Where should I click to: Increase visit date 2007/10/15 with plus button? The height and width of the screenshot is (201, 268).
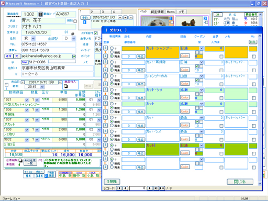tap(60, 82)
